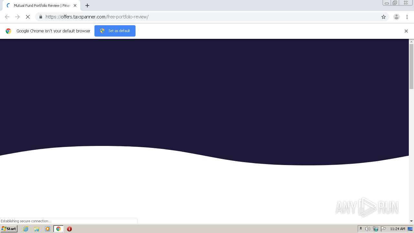Screen dimensions: 414x233
Task: Click the page scrollbar up arrow
Action: (x=411, y=41)
